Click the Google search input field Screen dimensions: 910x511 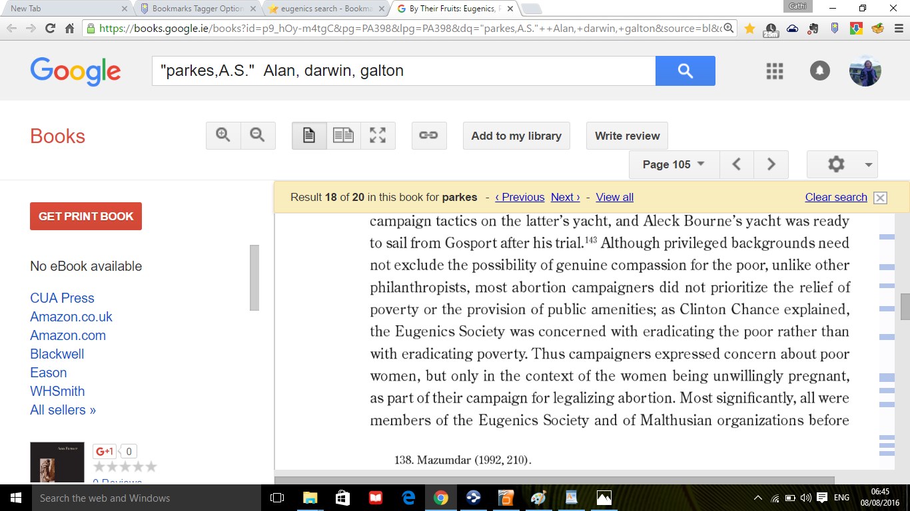(404, 71)
